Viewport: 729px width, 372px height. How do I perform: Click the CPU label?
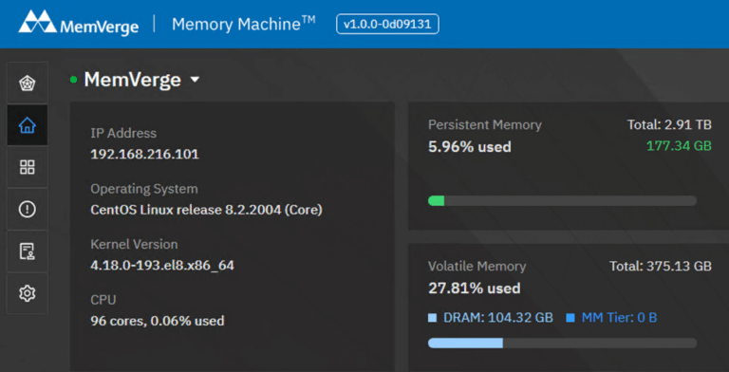pyautogui.click(x=103, y=301)
